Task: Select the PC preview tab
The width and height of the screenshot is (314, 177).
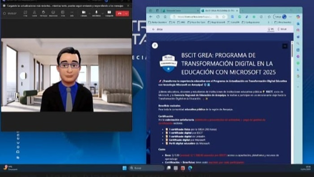Action: click(271, 29)
